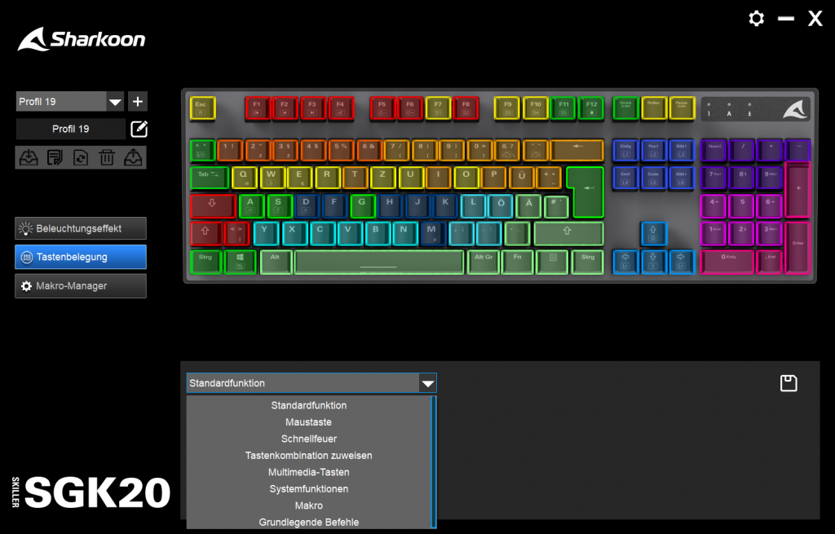Open the Beleuchtungseffekt section
835x534 pixels.
coord(81,228)
